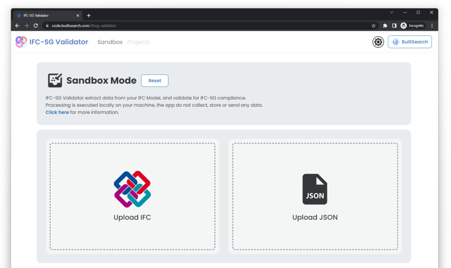Click the 'Upload JSON' label
Screen dimensions: 451x268
(x=315, y=217)
